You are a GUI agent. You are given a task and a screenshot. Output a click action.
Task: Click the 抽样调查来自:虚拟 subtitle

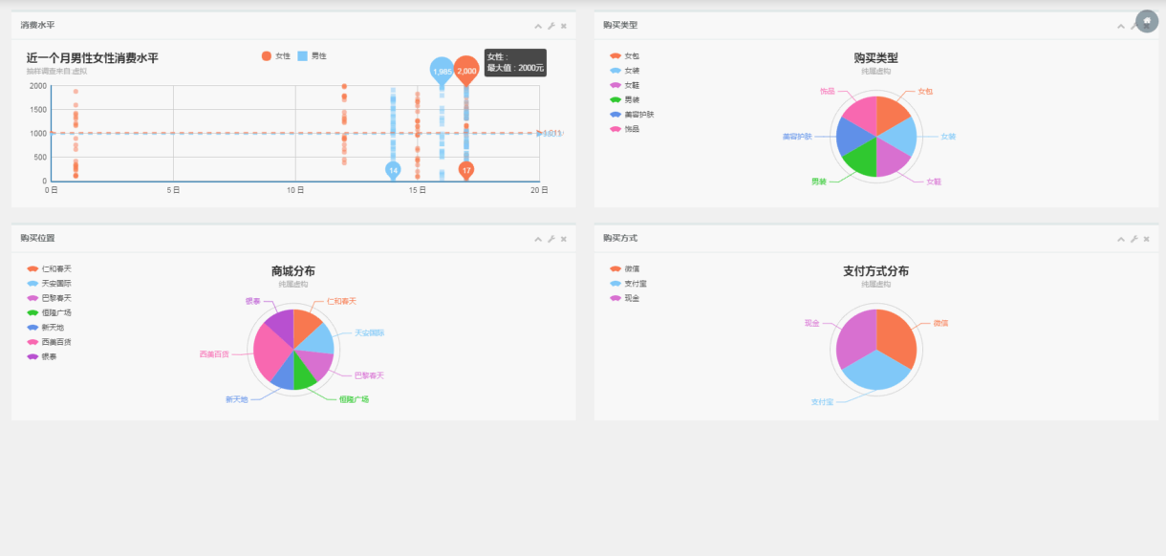point(57,72)
